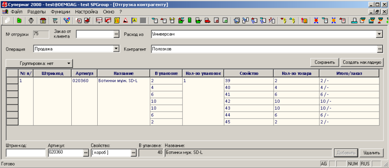Expand the Операция dropdown arrow
The image size is (389, 168).
pos(117,49)
